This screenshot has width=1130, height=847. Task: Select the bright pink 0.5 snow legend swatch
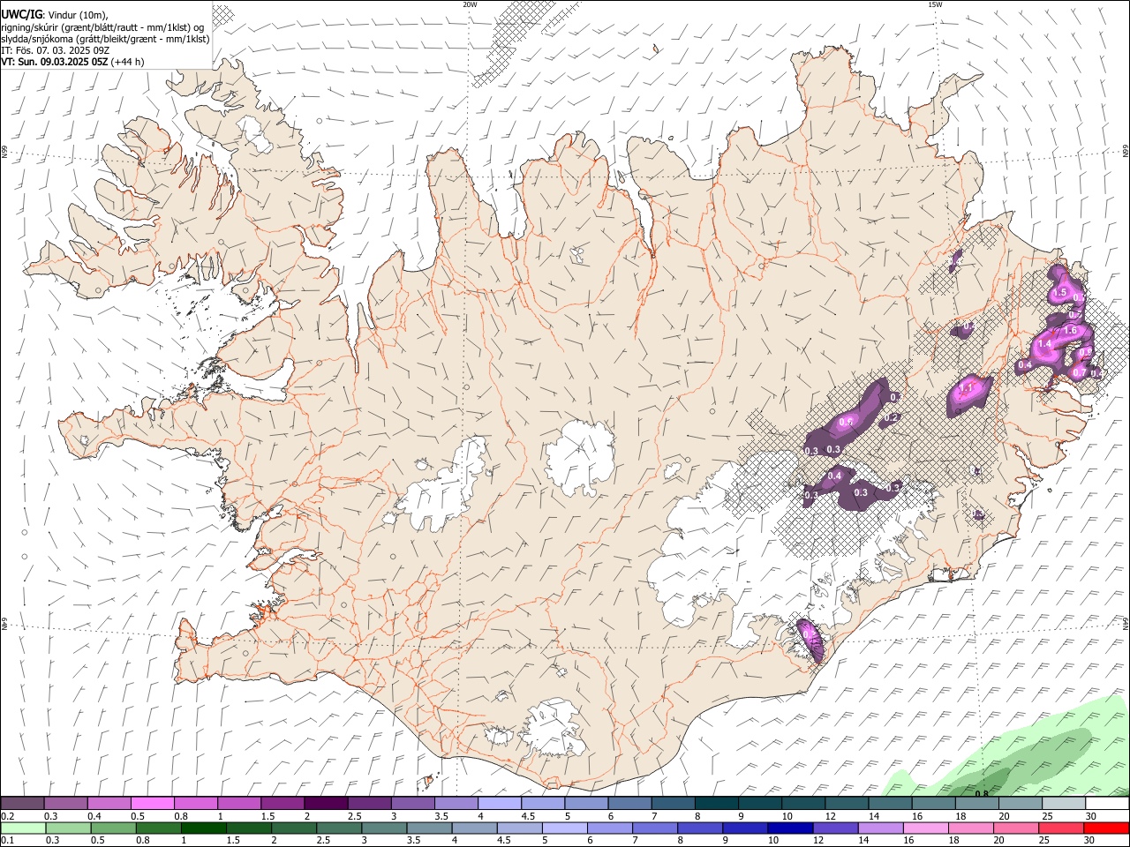point(152,803)
